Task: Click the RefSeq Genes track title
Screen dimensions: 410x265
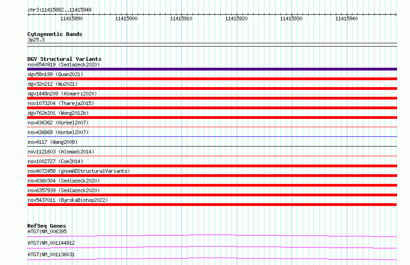Action: [47, 226]
